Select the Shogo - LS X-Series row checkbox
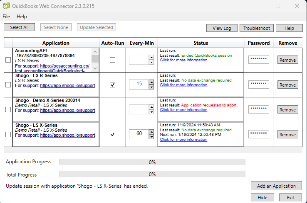The height and width of the screenshot is (203, 307). tap(8, 134)
